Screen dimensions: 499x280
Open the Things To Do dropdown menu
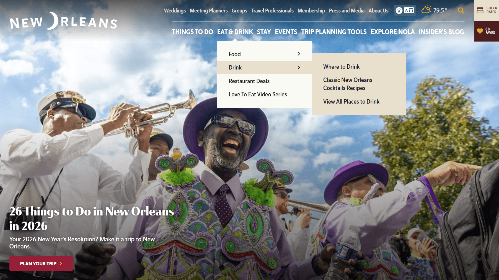pos(193,32)
